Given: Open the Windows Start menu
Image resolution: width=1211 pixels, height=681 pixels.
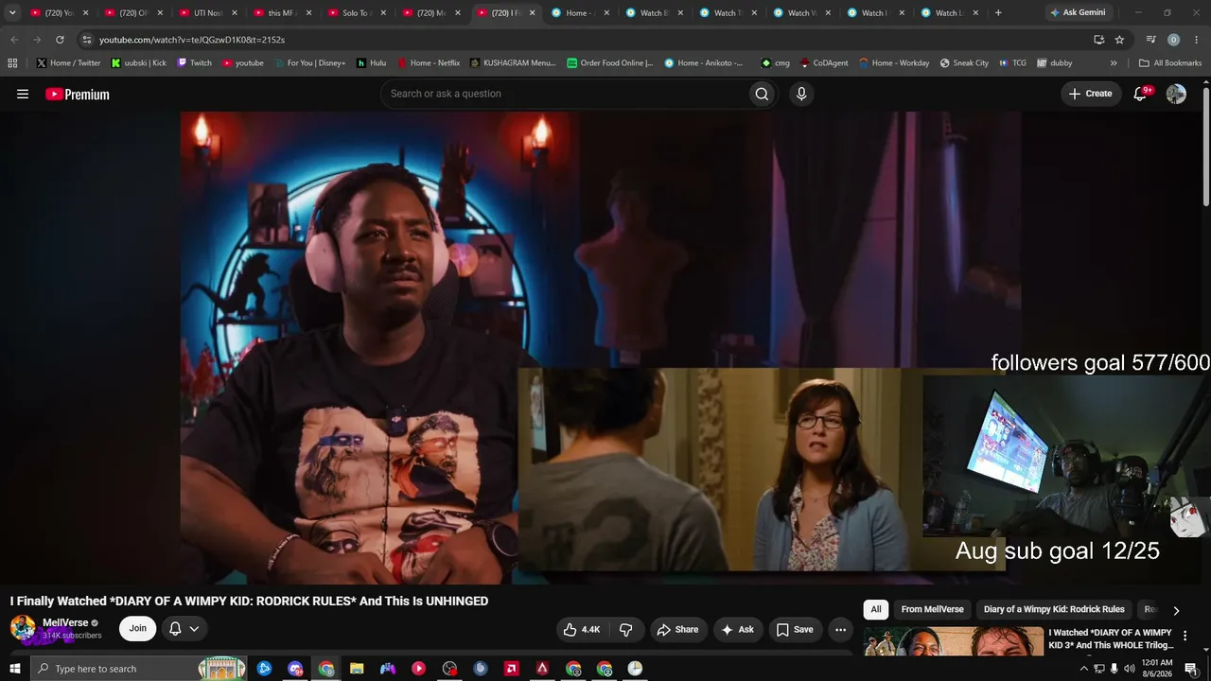Looking at the screenshot, I should tap(14, 669).
